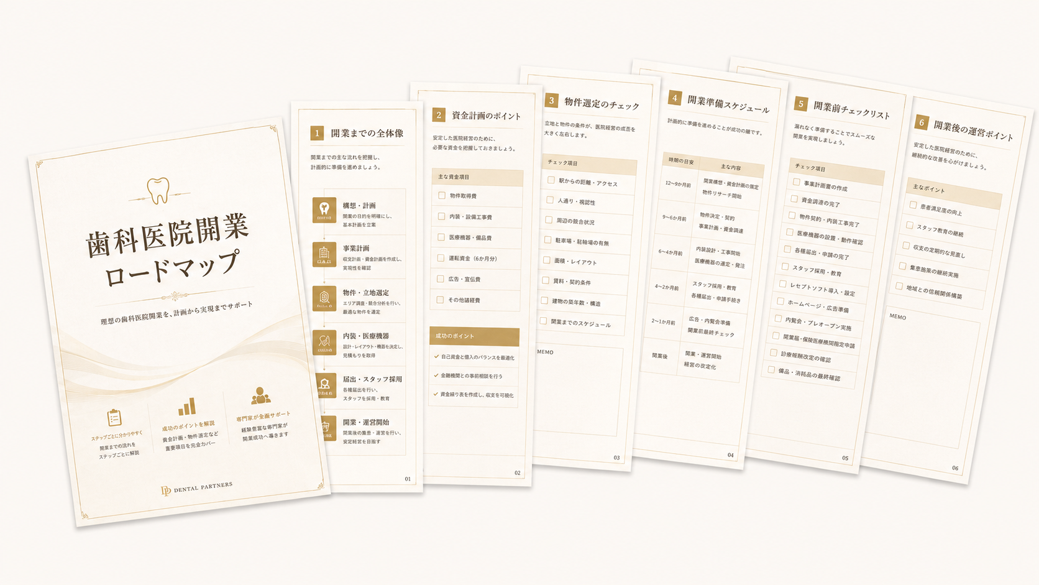Click the 内装・医療機器 step icon
This screenshot has width=1039, height=585.
click(x=324, y=343)
